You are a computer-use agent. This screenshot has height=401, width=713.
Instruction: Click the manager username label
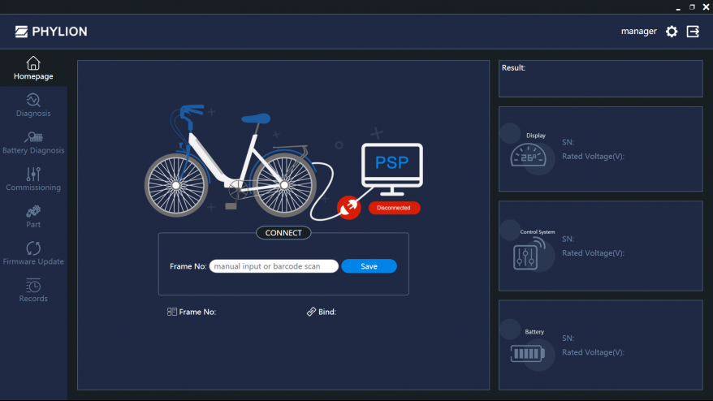638,32
